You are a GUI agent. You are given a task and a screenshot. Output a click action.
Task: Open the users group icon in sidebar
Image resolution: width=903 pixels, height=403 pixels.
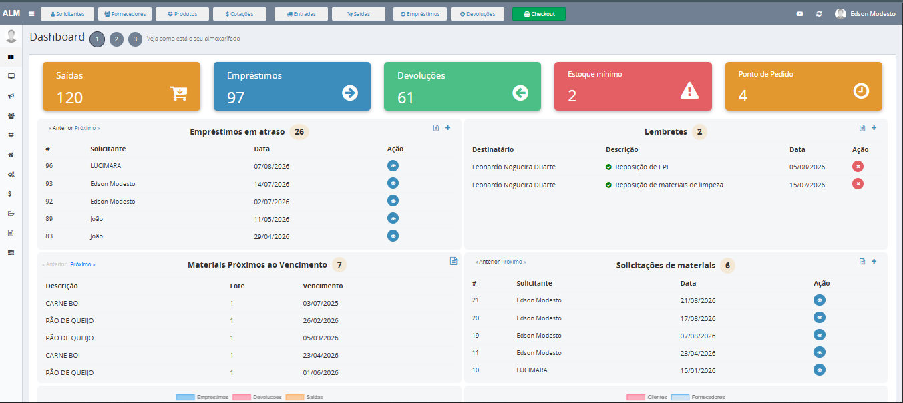pyautogui.click(x=11, y=115)
